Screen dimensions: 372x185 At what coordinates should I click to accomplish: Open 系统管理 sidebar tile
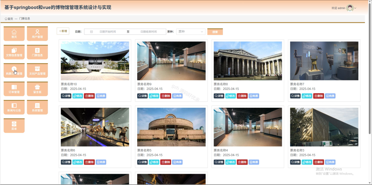click(37, 107)
